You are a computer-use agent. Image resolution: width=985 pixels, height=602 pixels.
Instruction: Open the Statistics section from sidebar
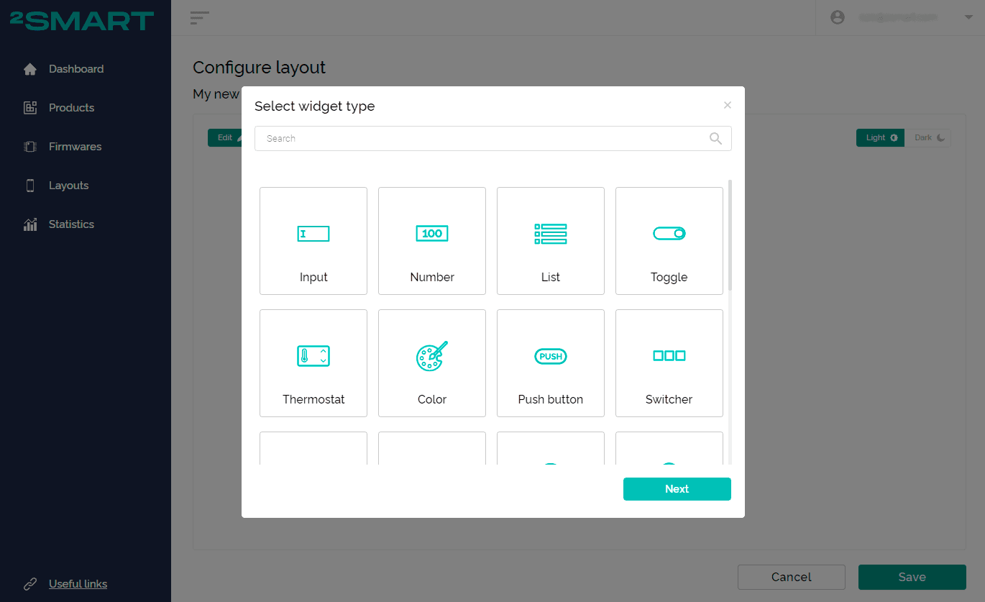pyautogui.click(x=70, y=224)
